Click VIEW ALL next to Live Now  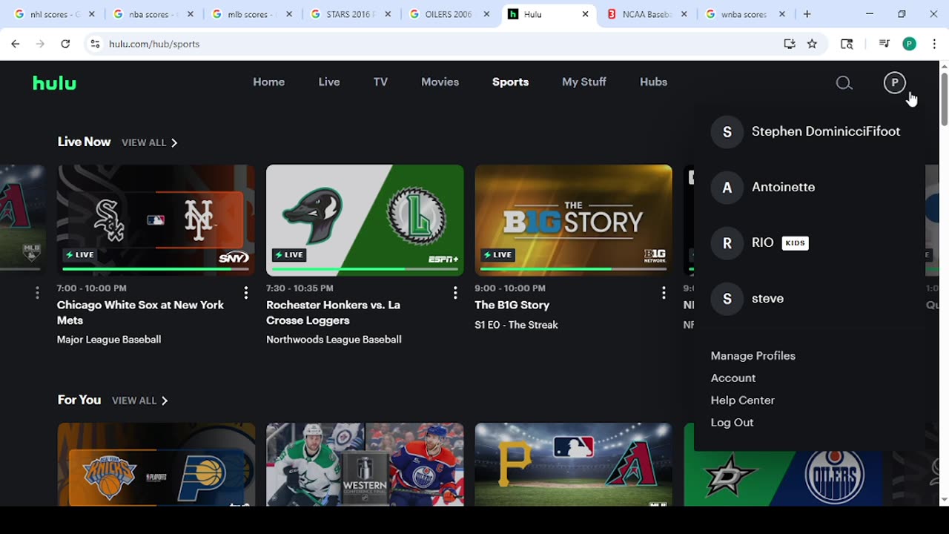click(150, 142)
